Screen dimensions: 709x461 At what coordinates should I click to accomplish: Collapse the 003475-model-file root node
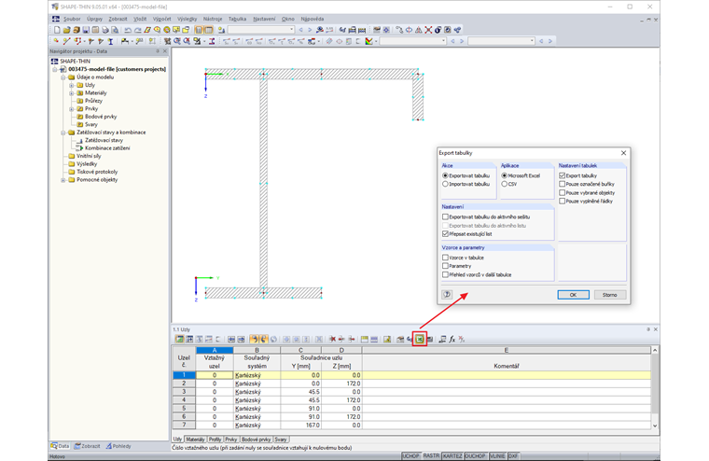click(x=55, y=70)
